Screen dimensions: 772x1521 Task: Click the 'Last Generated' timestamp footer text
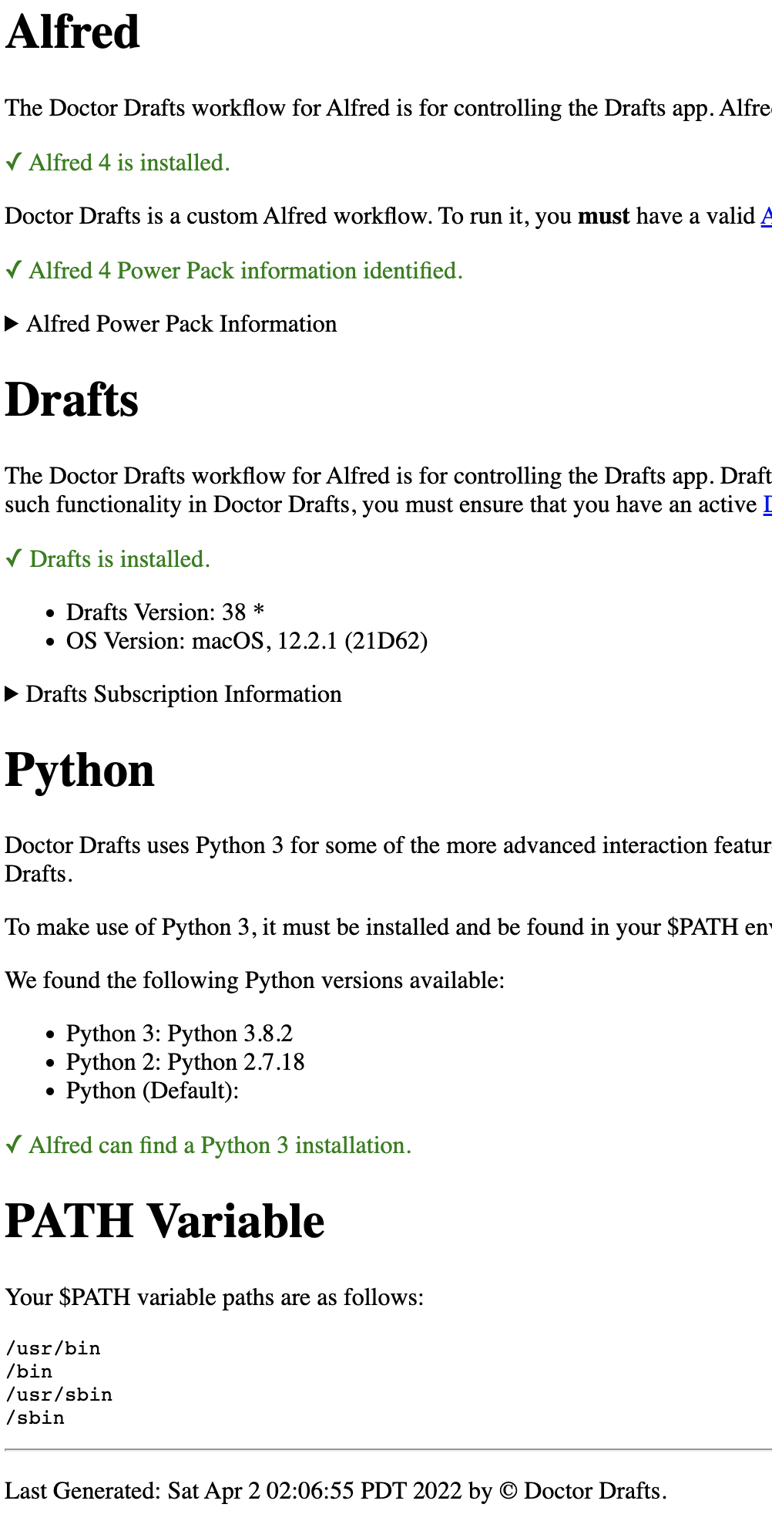(336, 1491)
